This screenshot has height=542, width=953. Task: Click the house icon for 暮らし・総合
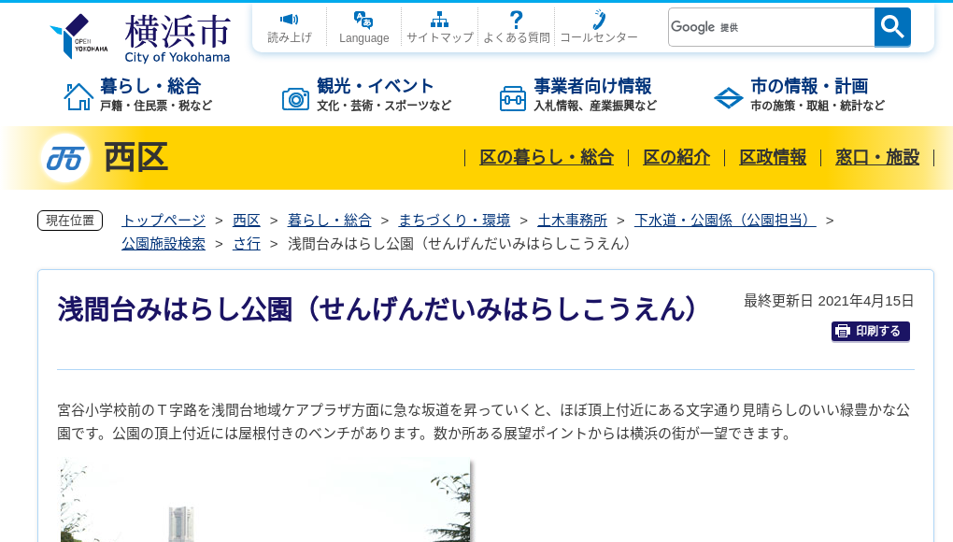[x=74, y=94]
